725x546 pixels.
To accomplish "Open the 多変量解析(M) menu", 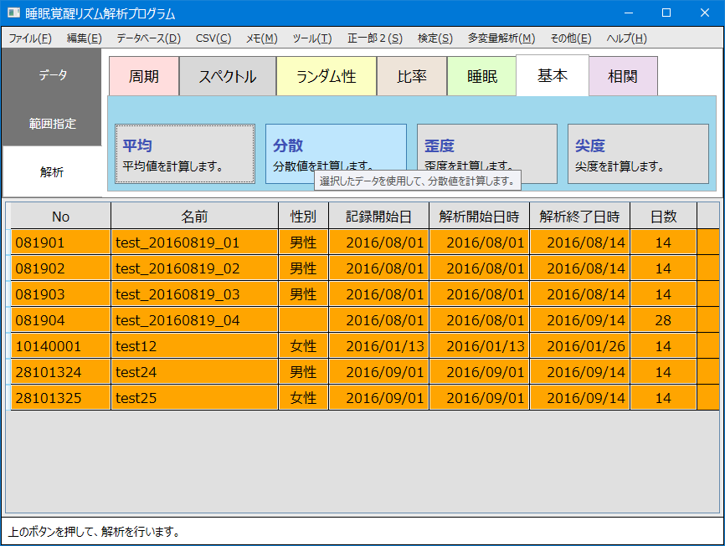I will pyautogui.click(x=501, y=38).
